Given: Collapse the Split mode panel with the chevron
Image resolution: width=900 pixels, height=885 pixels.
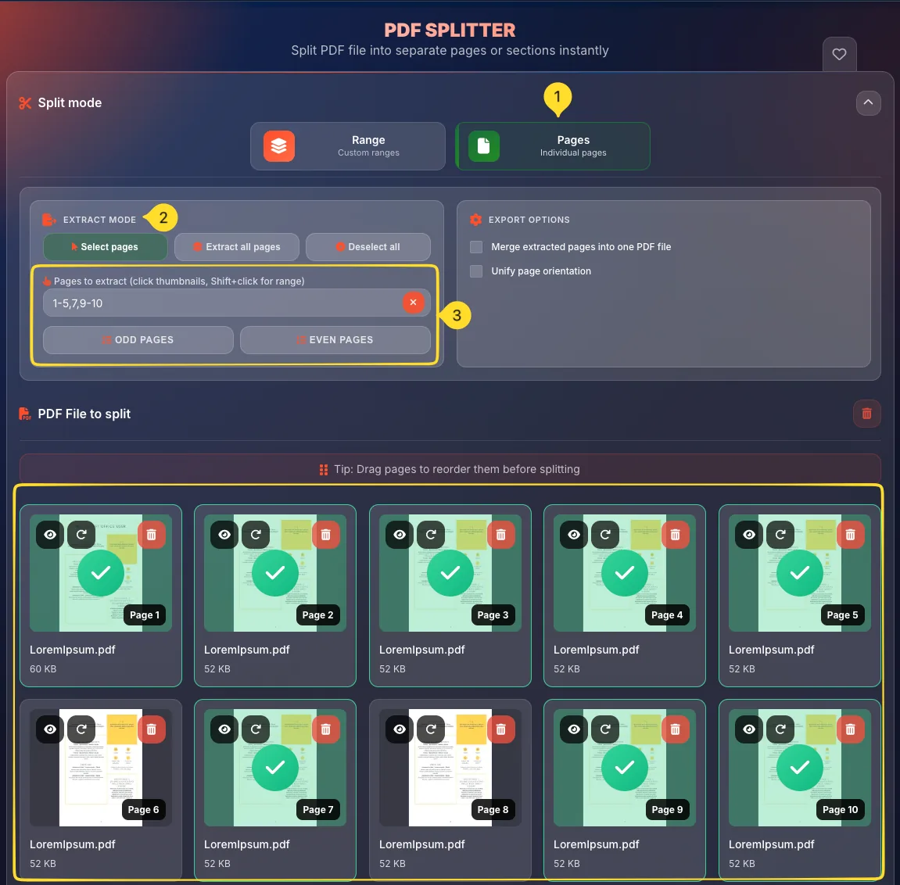Looking at the screenshot, I should pos(868,102).
